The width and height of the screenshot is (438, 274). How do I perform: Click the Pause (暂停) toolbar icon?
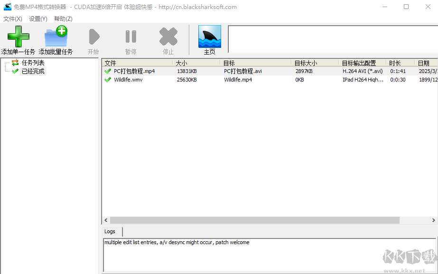pos(130,37)
